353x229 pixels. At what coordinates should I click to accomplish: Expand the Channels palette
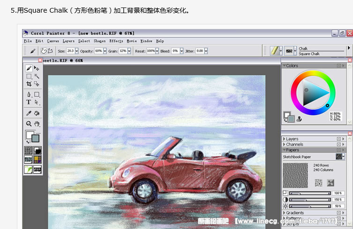click(284, 144)
